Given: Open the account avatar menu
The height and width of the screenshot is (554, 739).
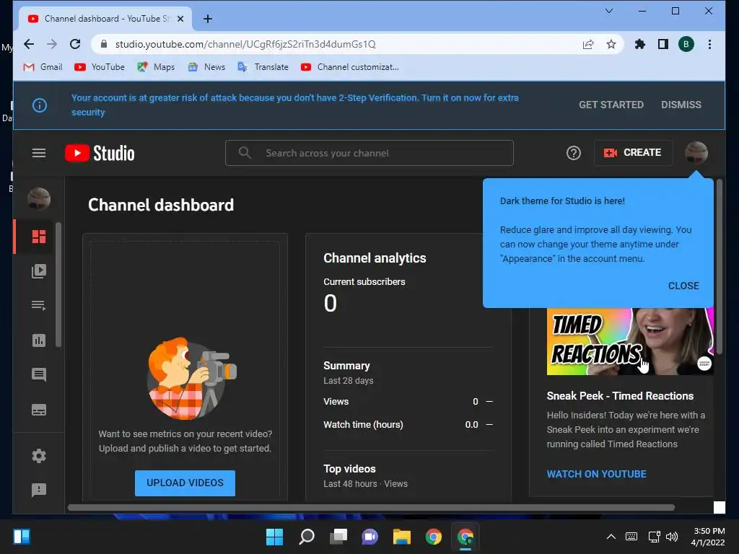Looking at the screenshot, I should click(x=696, y=153).
